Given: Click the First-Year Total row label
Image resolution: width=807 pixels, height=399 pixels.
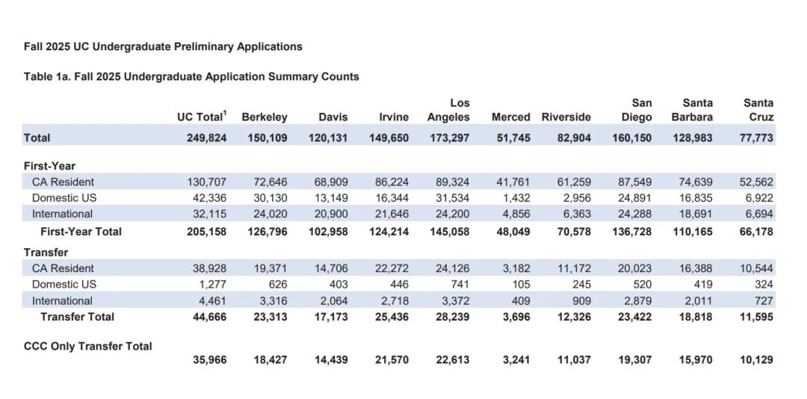Looking at the screenshot, I should (81, 232).
